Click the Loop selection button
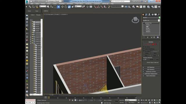The height and width of the screenshot is (104, 186). [x=154, y=55]
